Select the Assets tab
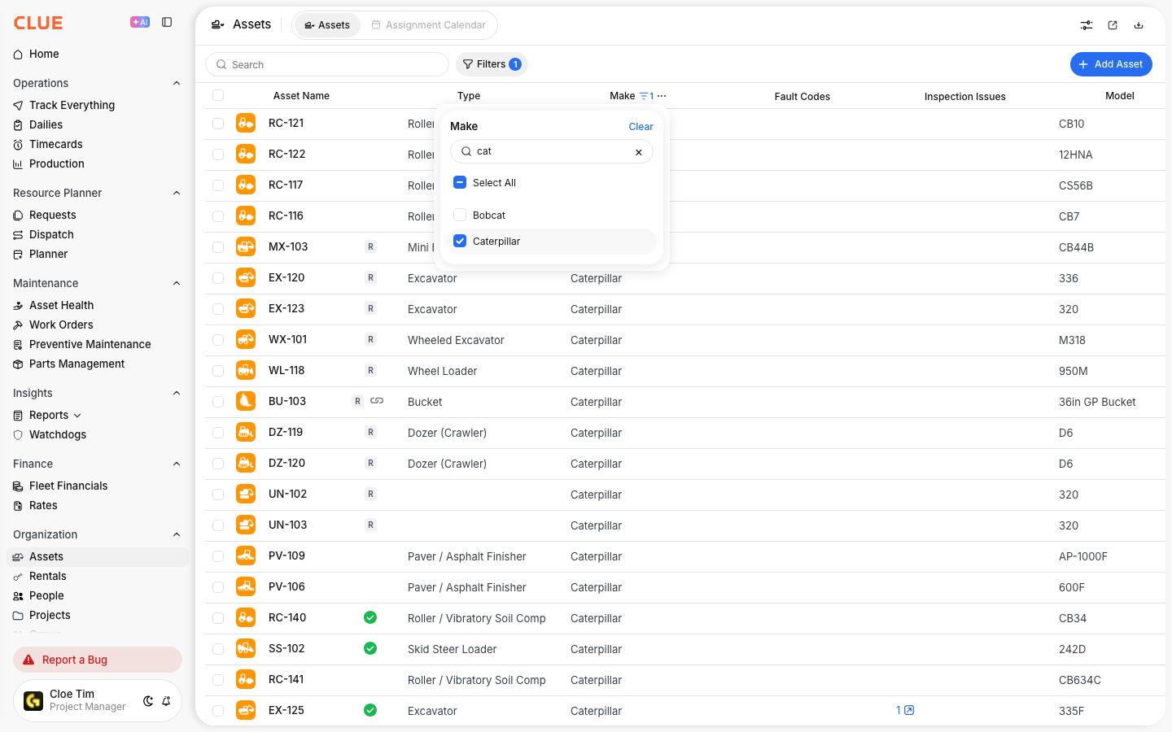The height and width of the screenshot is (732, 1172). click(327, 25)
